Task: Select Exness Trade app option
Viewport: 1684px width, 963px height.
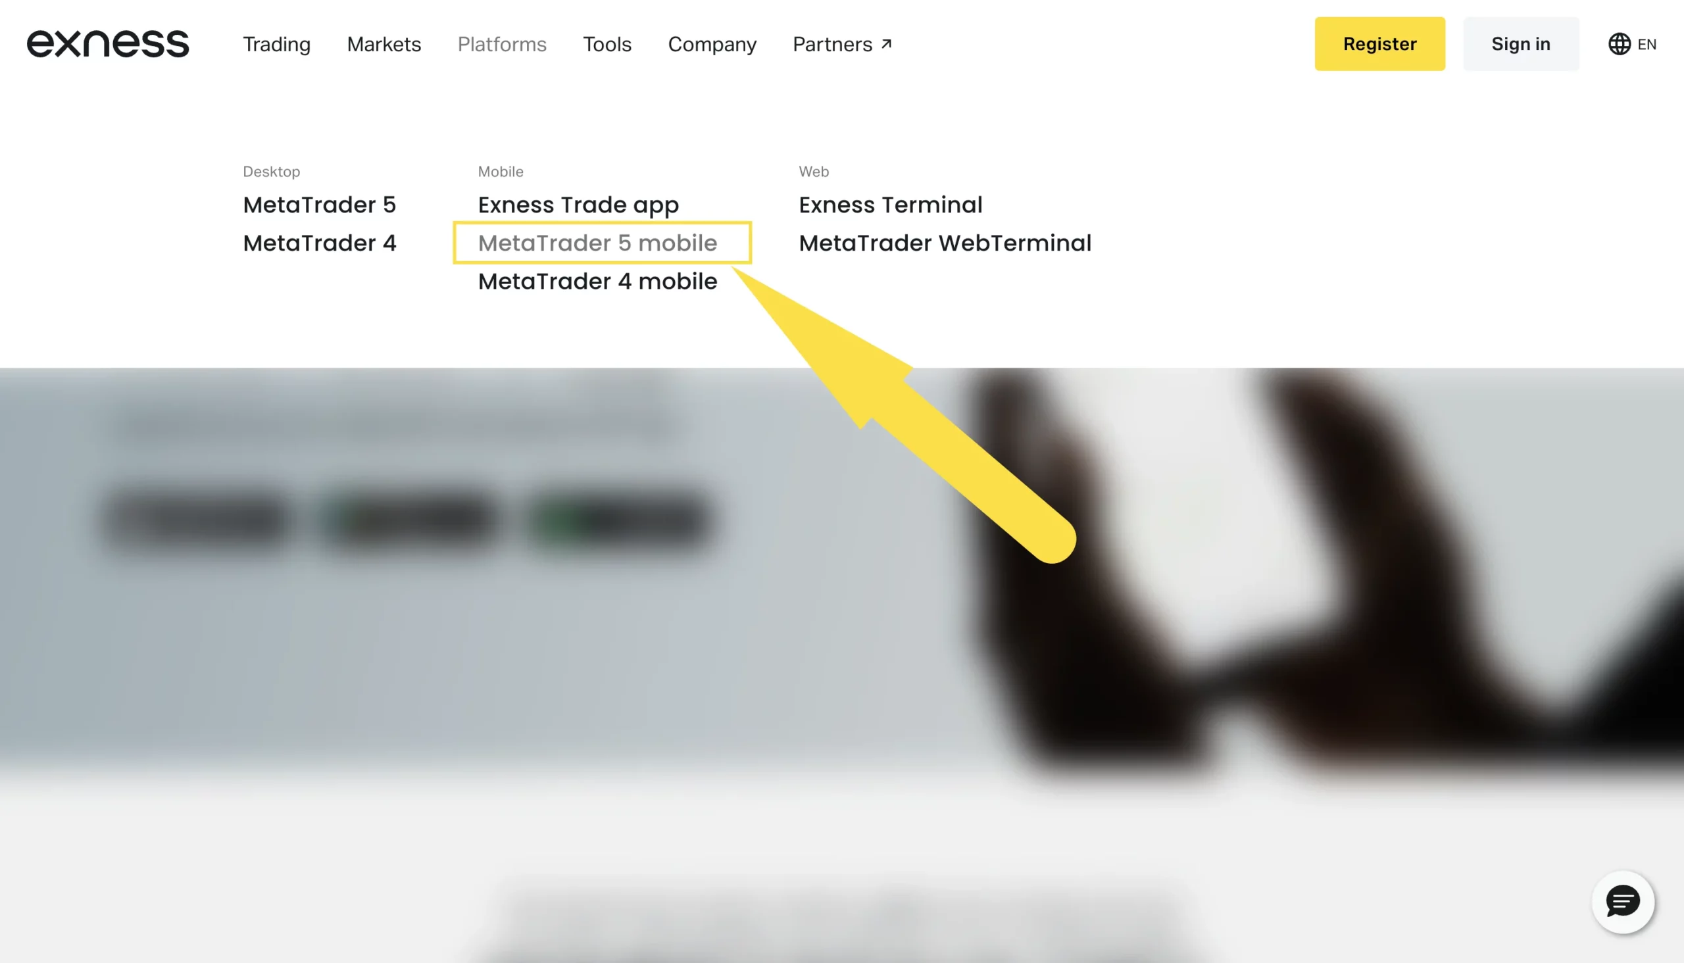Action: point(577,205)
